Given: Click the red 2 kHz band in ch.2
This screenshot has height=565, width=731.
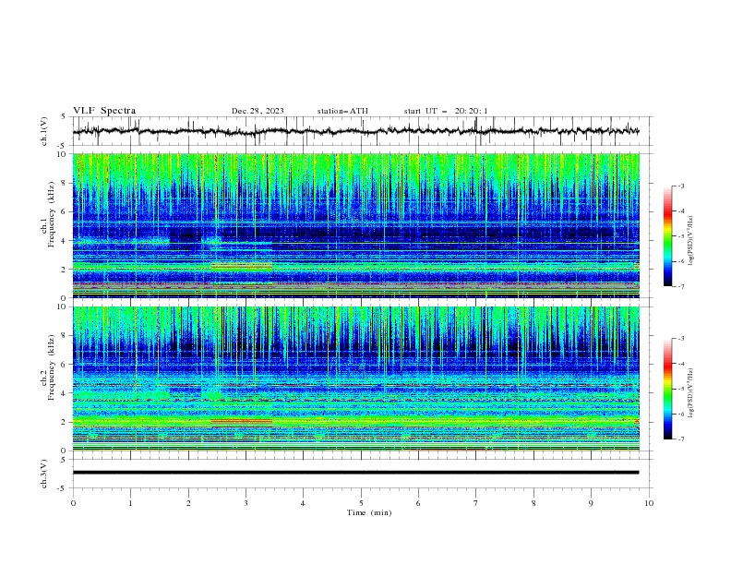Looking at the screenshot, I should click(242, 421).
